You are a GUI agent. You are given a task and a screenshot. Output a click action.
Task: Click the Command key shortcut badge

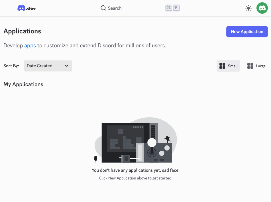(x=169, y=8)
